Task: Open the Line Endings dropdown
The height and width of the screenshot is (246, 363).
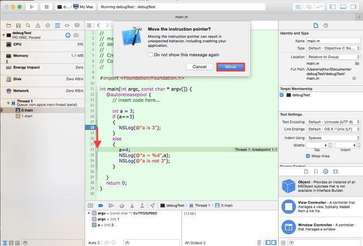Action: coord(333,129)
